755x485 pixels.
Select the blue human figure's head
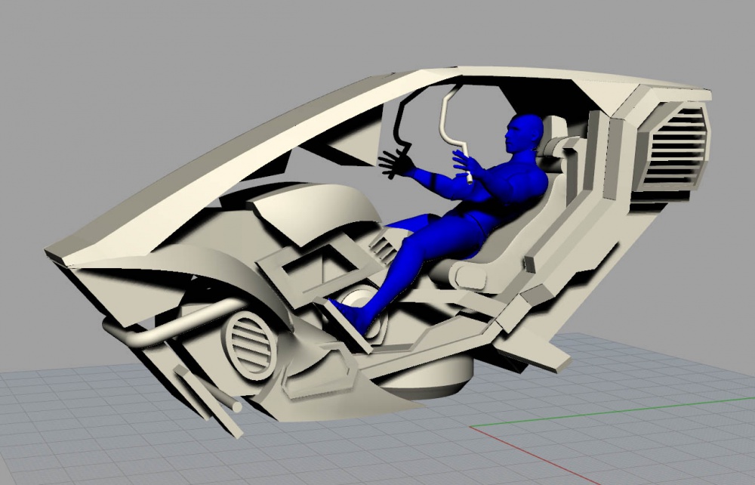(524, 133)
